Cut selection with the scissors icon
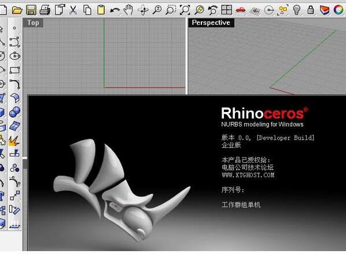 coord(73,10)
